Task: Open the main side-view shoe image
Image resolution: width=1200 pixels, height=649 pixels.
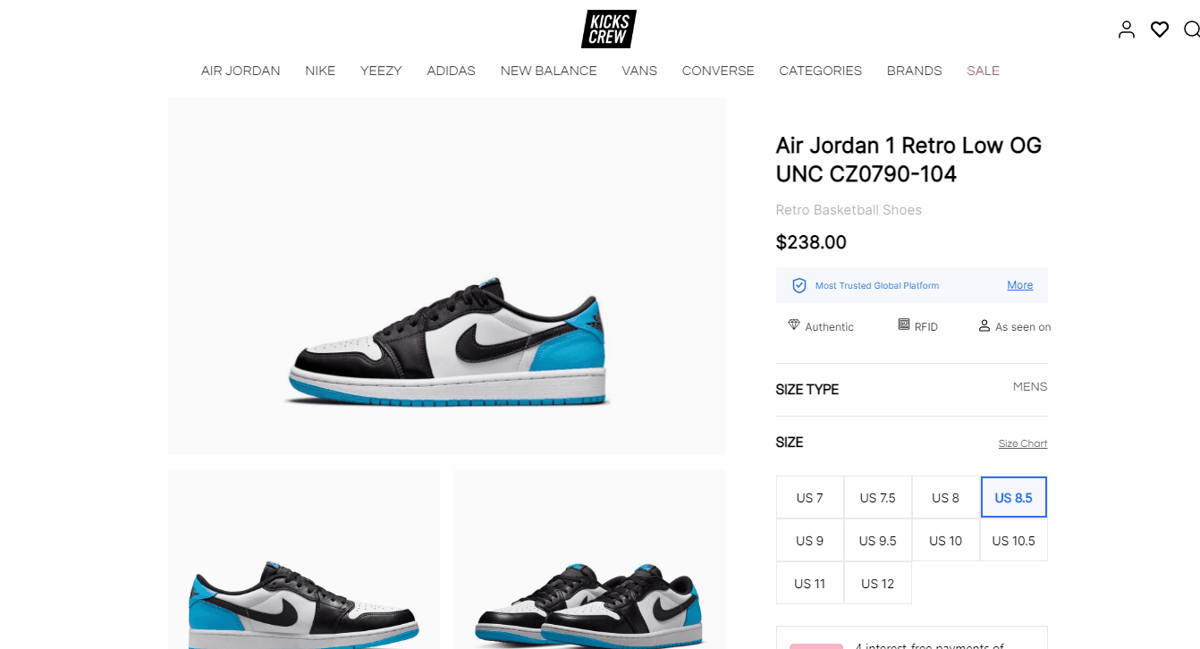Action: click(x=447, y=276)
